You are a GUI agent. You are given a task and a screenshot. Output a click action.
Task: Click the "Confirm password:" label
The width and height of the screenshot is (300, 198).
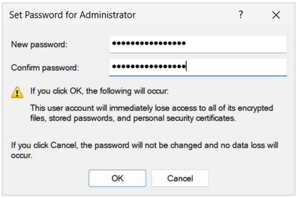pos(45,67)
